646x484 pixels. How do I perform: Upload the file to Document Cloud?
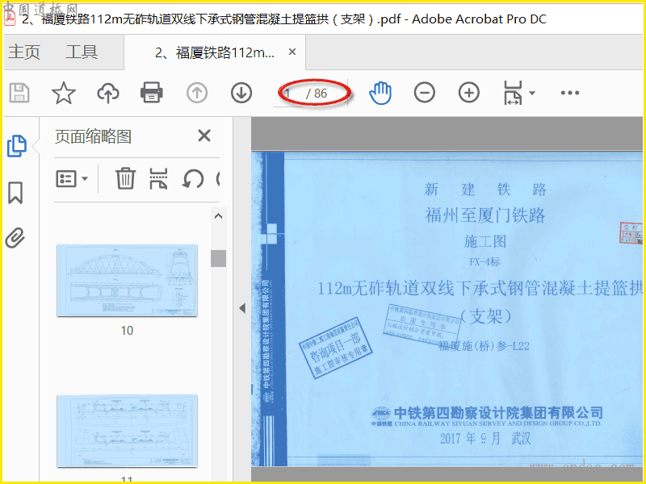tap(108, 93)
